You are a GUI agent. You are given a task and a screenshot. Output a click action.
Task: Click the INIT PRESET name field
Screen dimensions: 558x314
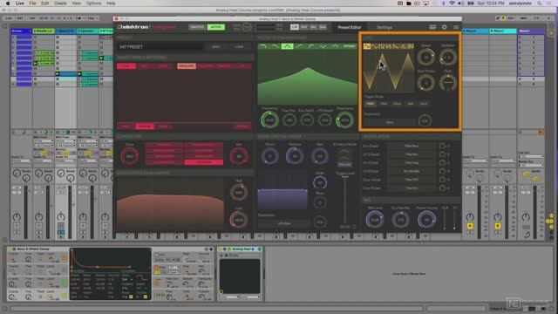(160, 47)
